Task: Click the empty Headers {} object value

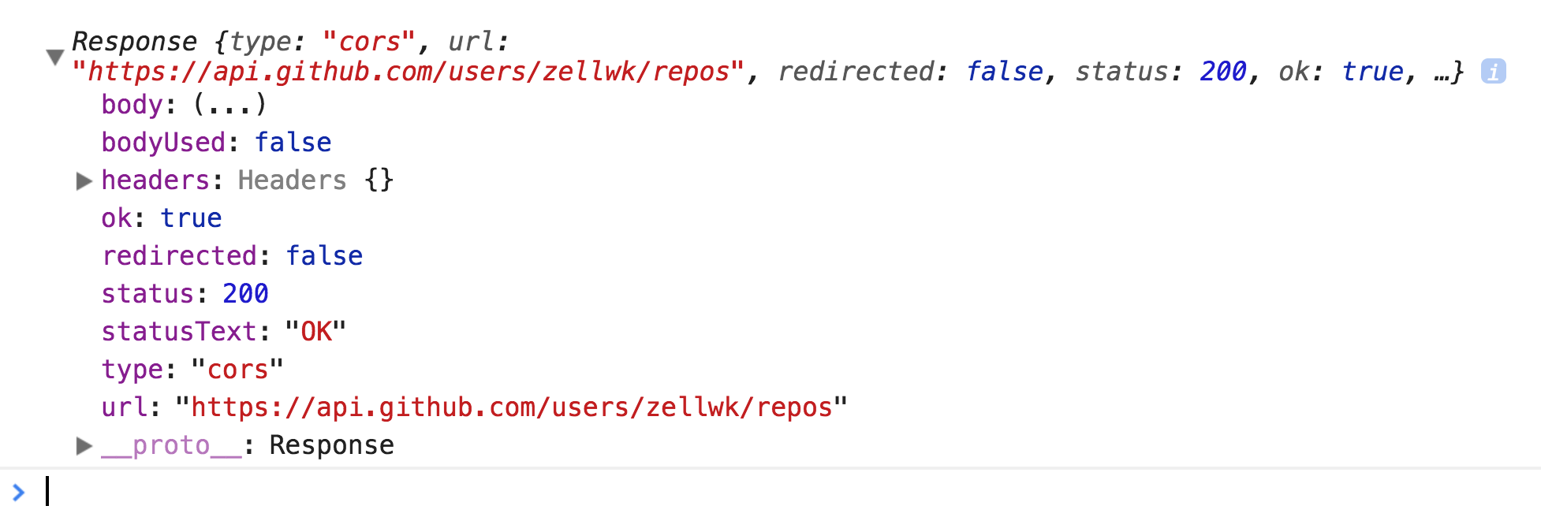Action: point(315,180)
